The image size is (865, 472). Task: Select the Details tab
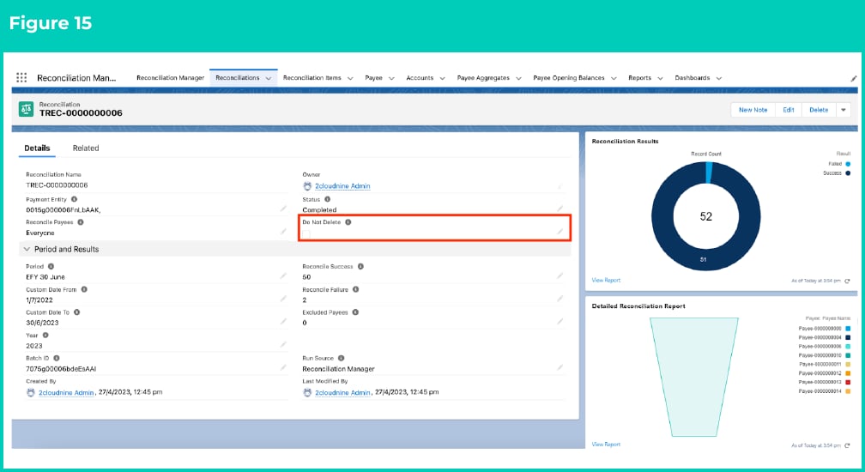coord(37,148)
